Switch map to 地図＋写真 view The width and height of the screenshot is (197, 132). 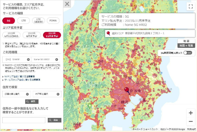[x=186, y=45]
